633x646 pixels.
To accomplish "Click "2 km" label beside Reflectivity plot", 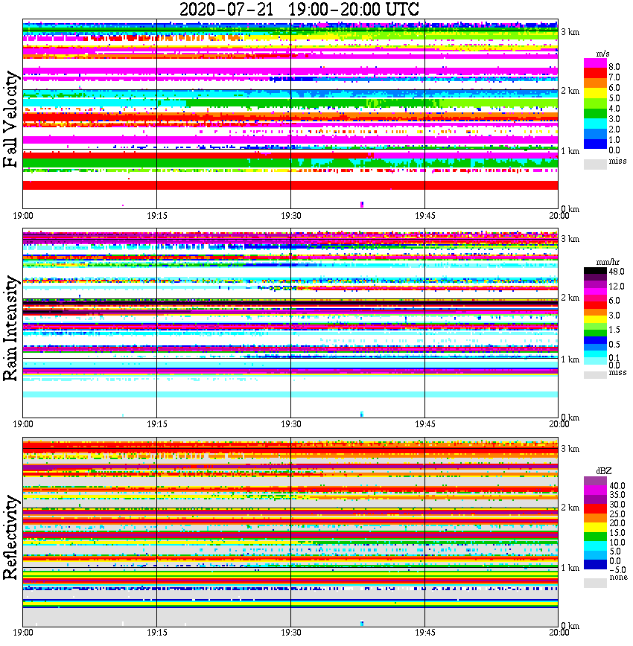I will [570, 507].
